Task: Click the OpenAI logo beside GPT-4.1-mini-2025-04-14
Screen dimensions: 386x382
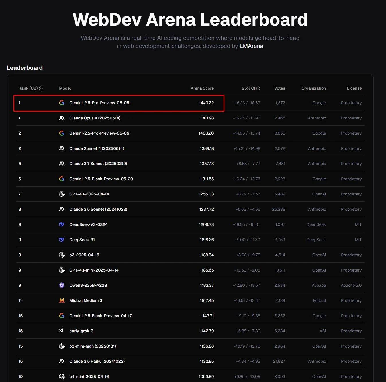Action: 62,270
